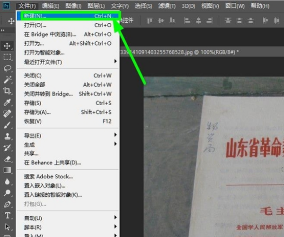Click the align horizontal centers icon
This screenshot has width=284, height=237.
click(x=198, y=21)
